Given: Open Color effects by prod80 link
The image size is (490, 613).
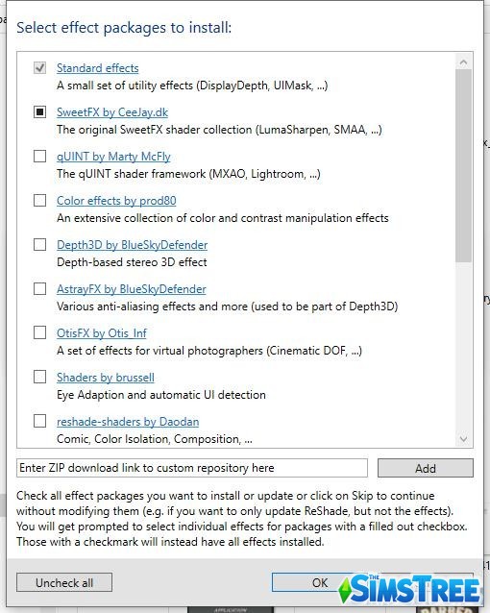Looking at the screenshot, I should pyautogui.click(x=116, y=201).
